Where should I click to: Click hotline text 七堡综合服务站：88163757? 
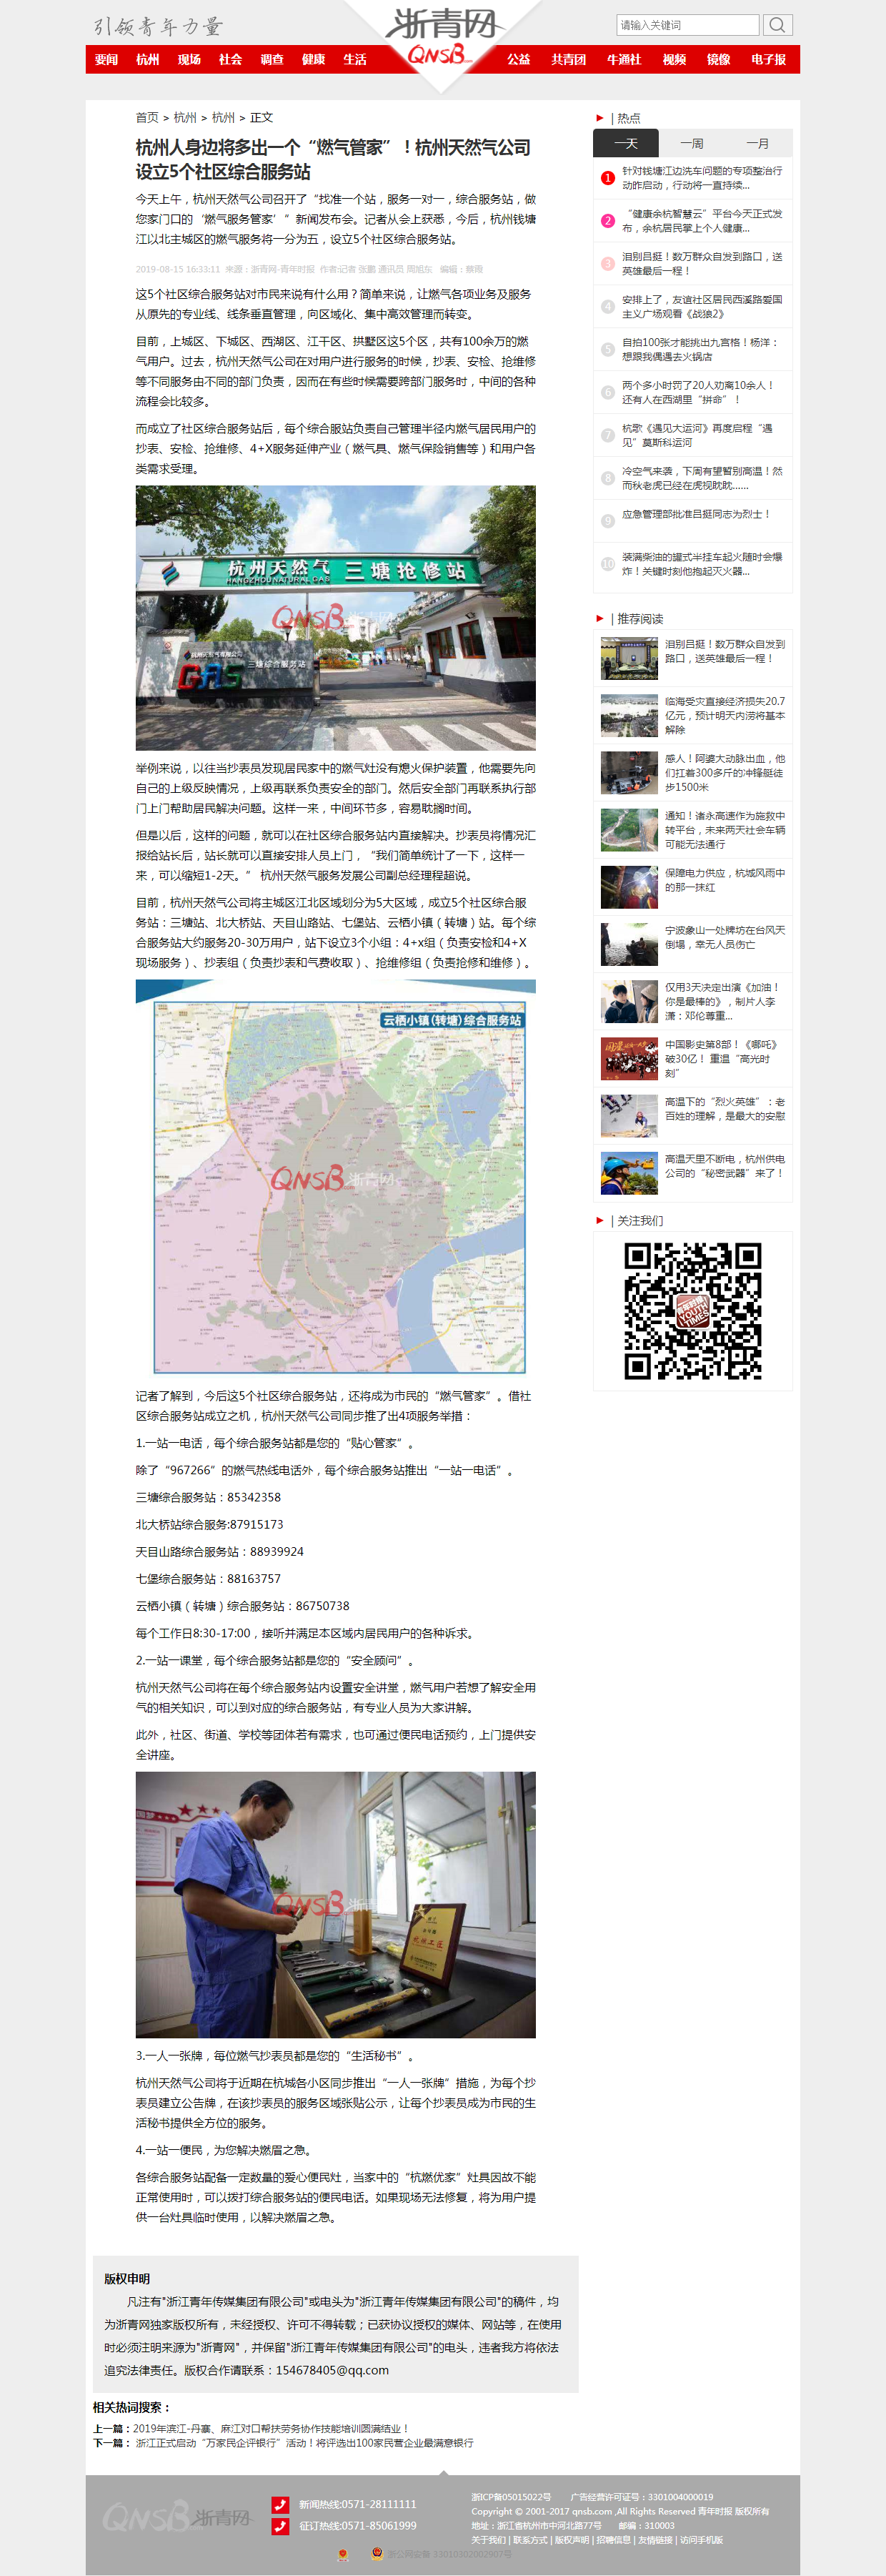tap(209, 1579)
